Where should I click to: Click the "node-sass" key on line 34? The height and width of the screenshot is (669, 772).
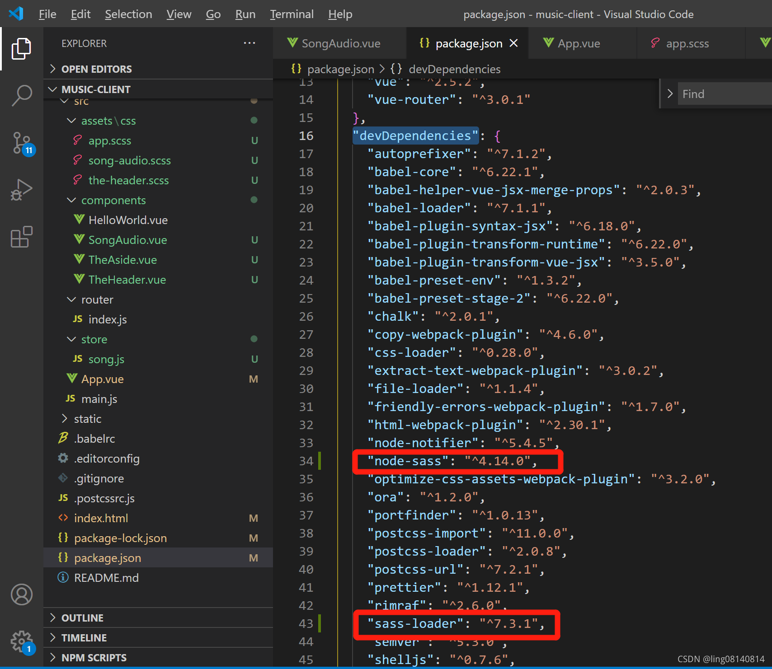pos(408,461)
